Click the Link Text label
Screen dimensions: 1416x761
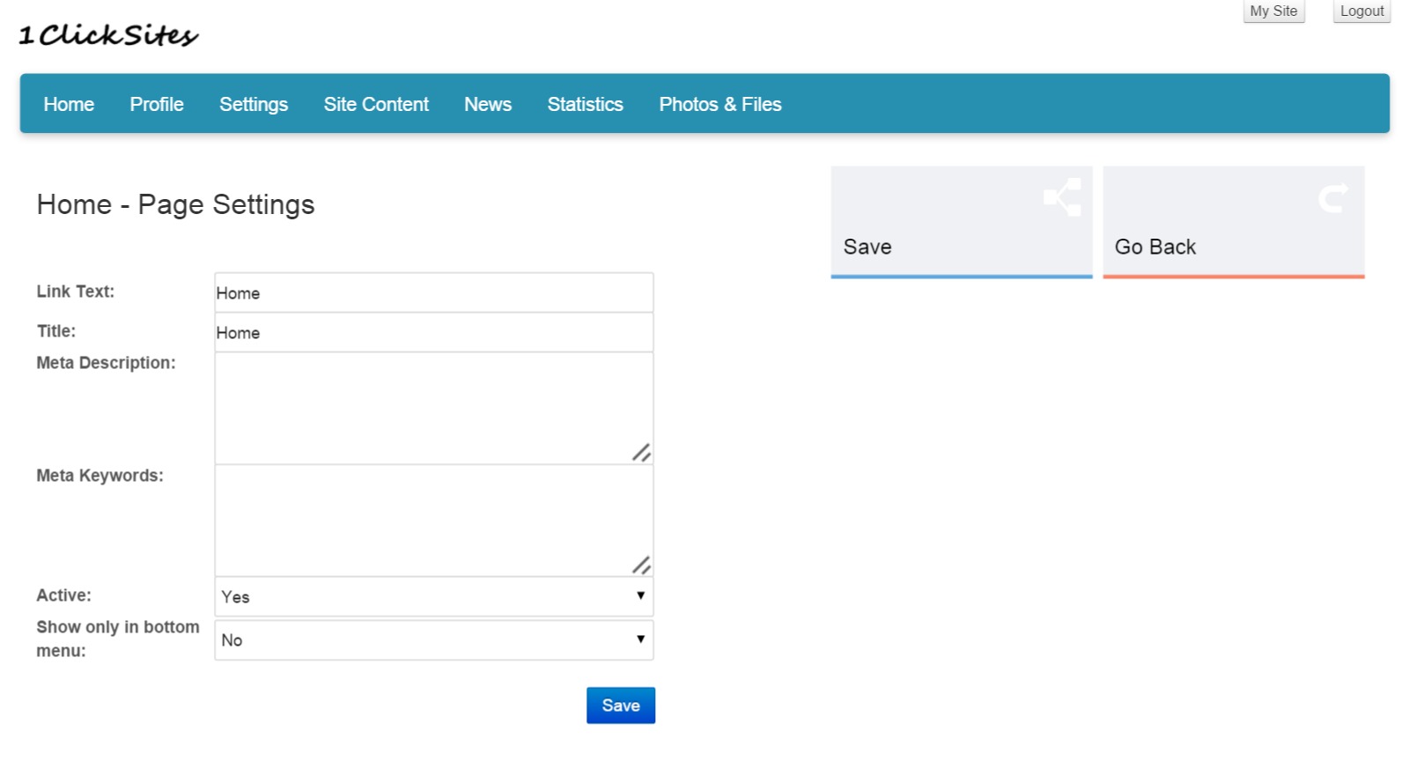(76, 292)
